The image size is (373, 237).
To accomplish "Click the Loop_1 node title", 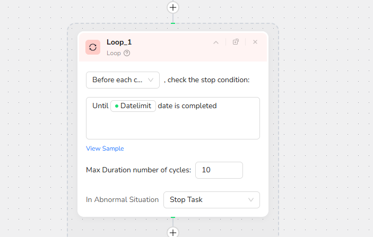I will pyautogui.click(x=119, y=42).
